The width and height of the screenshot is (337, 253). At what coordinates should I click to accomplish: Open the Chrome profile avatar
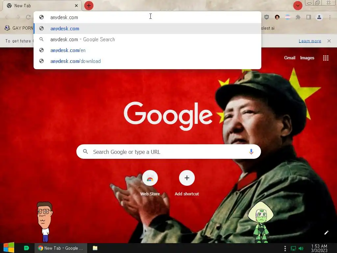(319, 17)
